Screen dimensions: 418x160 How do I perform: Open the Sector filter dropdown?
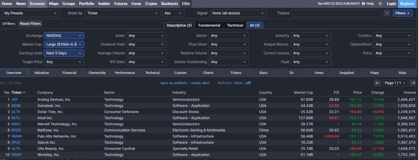(x=229, y=35)
